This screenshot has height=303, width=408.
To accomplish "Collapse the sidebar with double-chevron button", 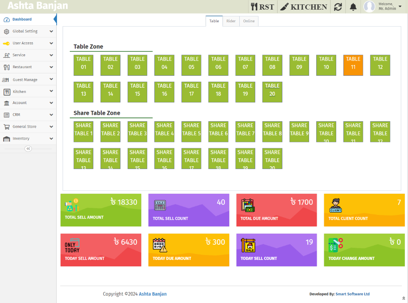I will coord(28,149).
